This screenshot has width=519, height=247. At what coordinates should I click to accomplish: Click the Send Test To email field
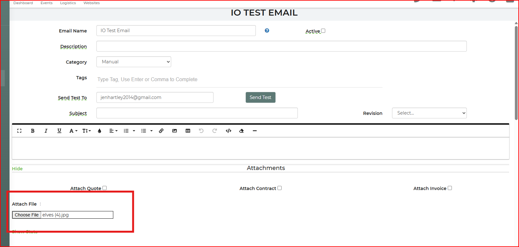pos(155,97)
